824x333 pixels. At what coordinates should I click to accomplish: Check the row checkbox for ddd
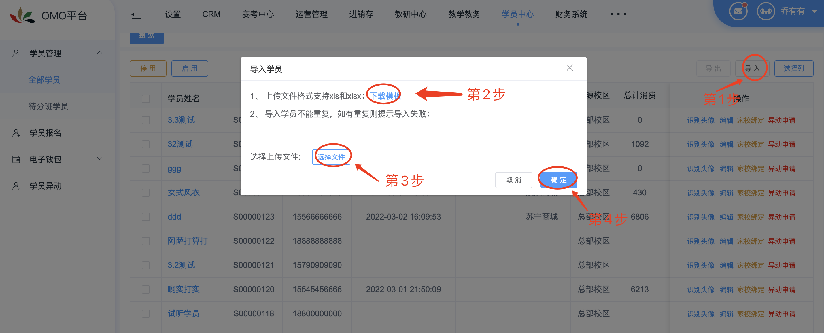[146, 217]
